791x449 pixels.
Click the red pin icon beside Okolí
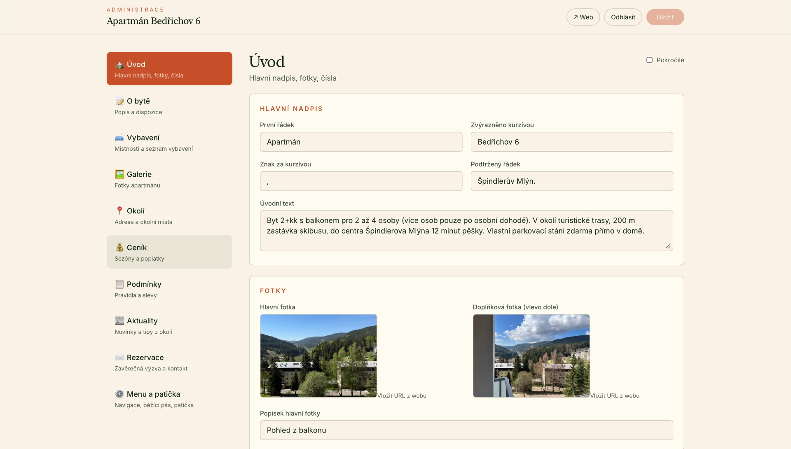[x=119, y=211]
